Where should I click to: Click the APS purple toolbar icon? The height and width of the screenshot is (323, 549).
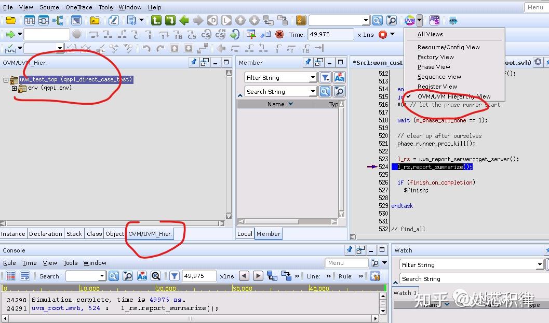[435, 21]
